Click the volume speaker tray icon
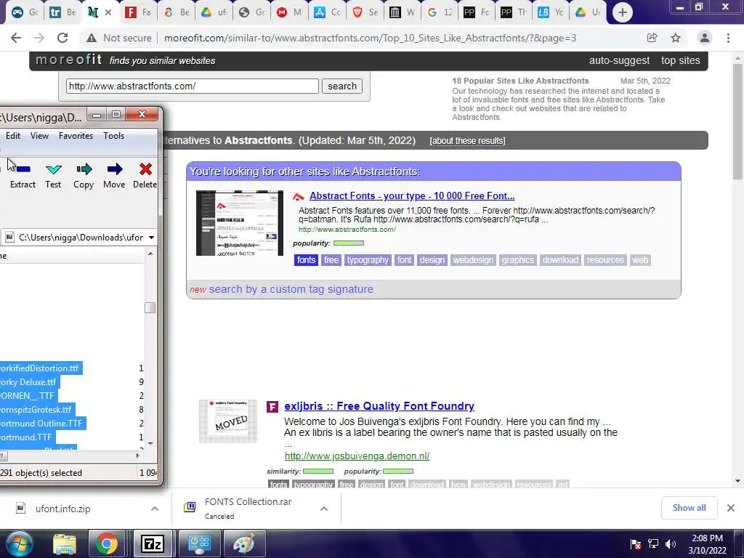Screen dimensions: 744x558 pyautogui.click(x=671, y=544)
